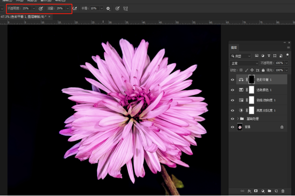
Task: Select the 图层 panel tab
Action: pyautogui.click(x=234, y=47)
